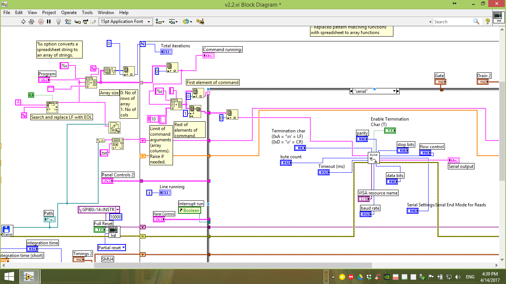
Task: Open the Partial reset enum dropdown
Action: (123, 247)
